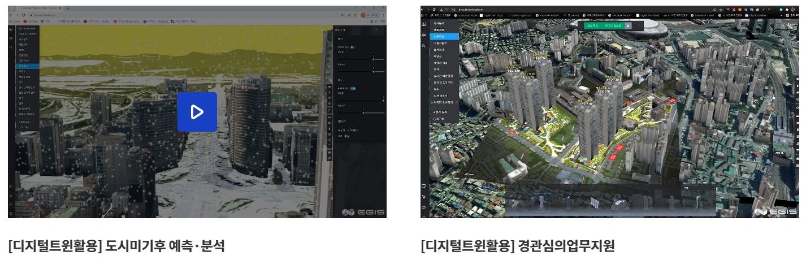Open the browser three-dot menu in the snowy scene
This screenshot has height=260, width=806.
pyautogui.click(x=384, y=15)
